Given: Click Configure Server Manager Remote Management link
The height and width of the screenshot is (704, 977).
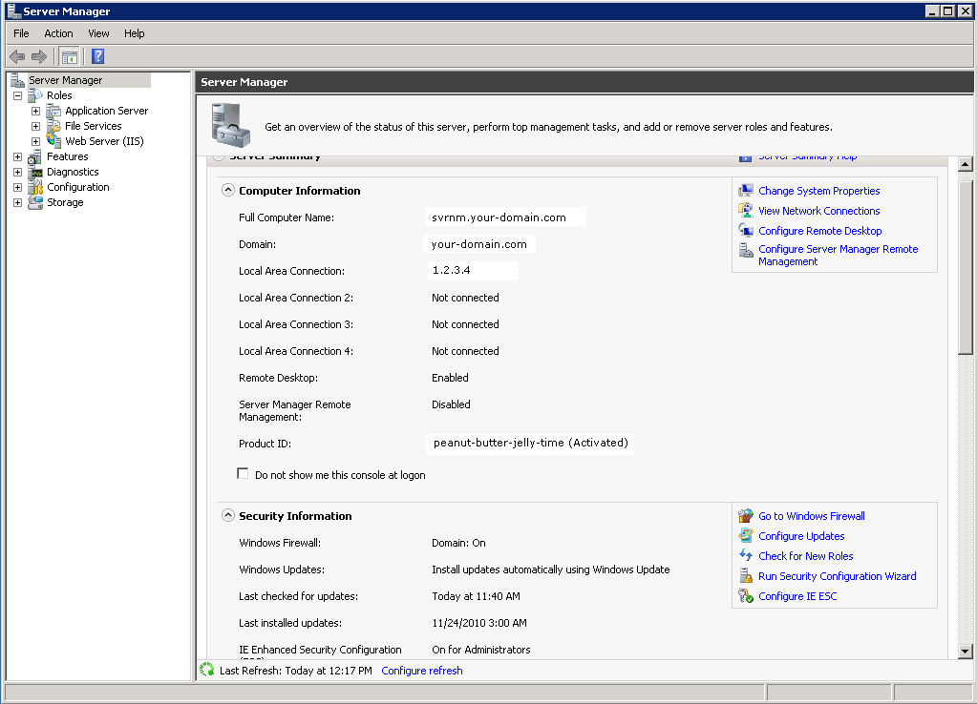Looking at the screenshot, I should click(839, 256).
